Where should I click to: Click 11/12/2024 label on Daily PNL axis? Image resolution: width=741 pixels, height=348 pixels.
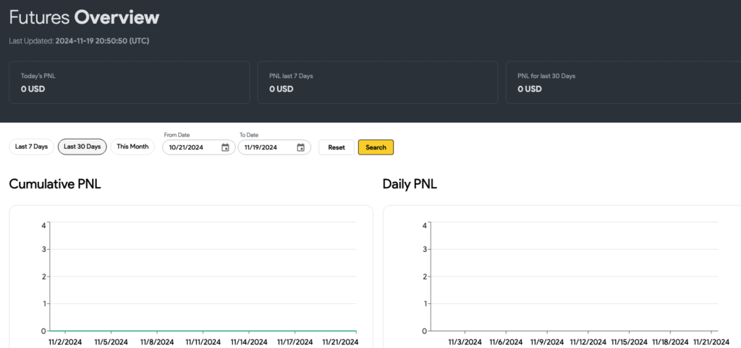tap(588, 342)
